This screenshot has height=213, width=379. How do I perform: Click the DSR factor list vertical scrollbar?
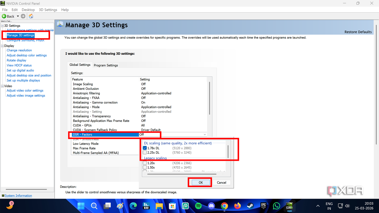tap(228, 151)
